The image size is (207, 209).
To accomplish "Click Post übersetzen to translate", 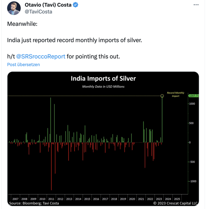I will coord(24,65).
